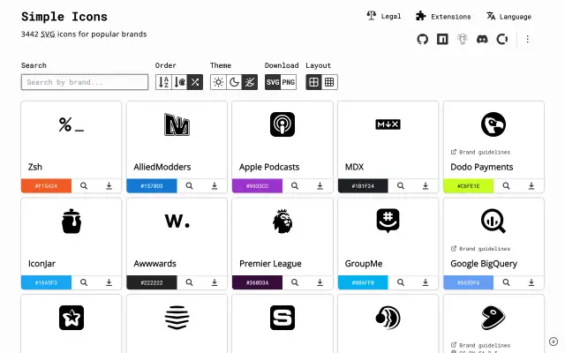
Task: Order icons randomly
Action: tap(195, 82)
